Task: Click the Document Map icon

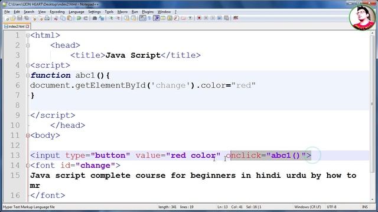Action: tap(170, 18)
